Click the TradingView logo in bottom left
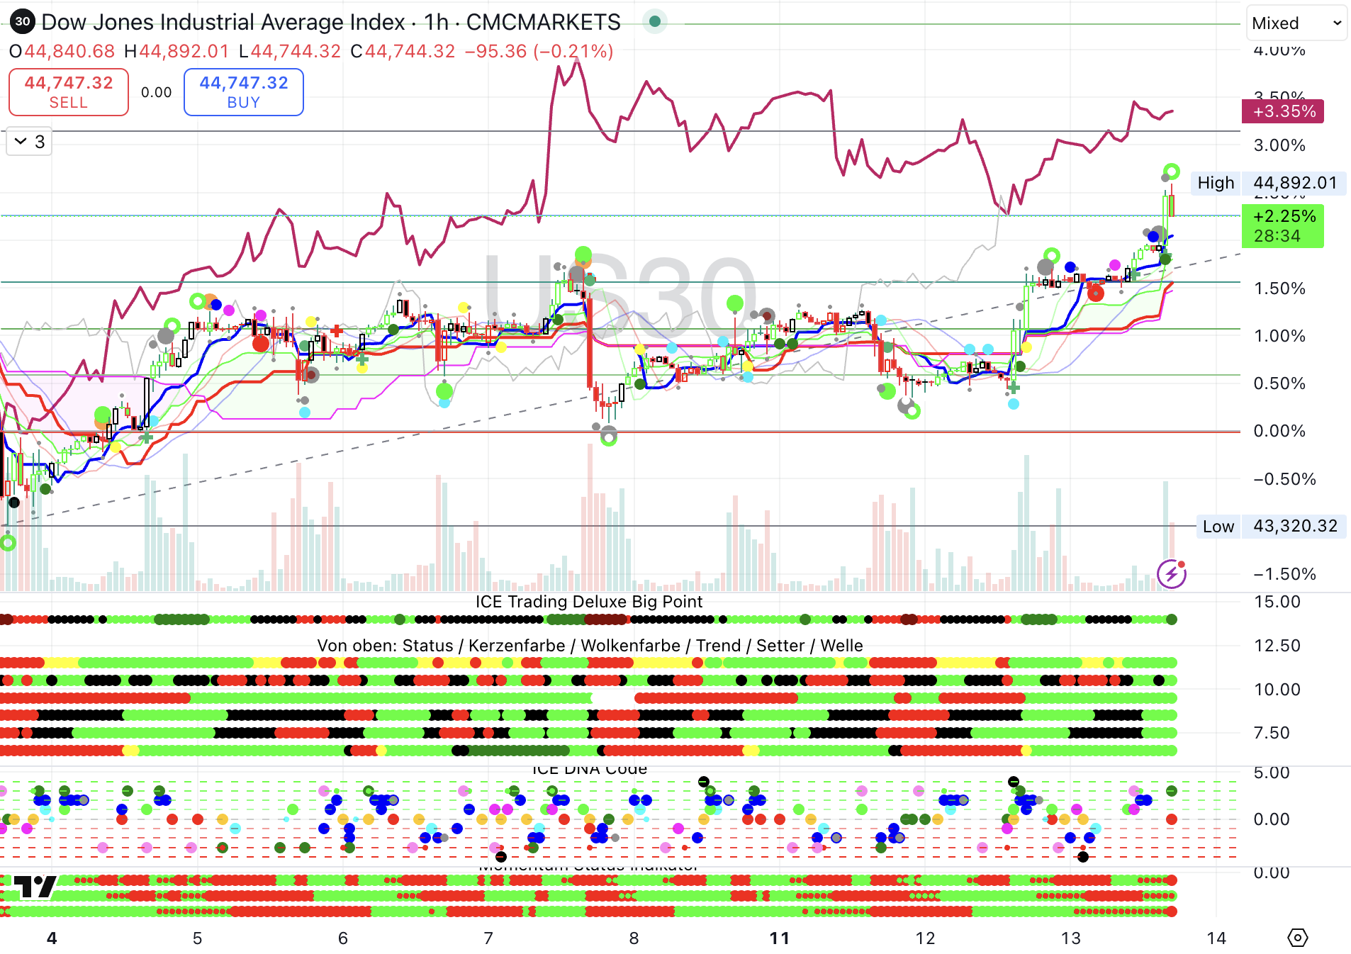The height and width of the screenshot is (954, 1351). click(x=35, y=887)
